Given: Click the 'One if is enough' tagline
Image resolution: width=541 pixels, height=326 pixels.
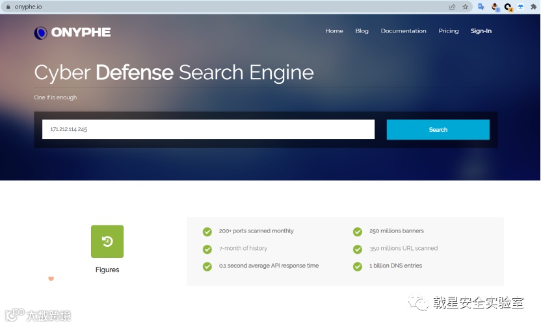Looking at the screenshot, I should 55,97.
